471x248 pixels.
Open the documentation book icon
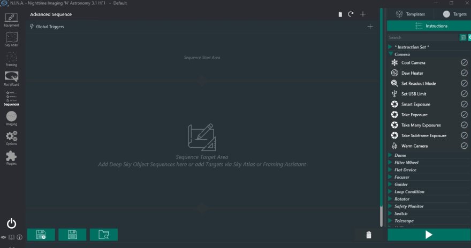11,237
